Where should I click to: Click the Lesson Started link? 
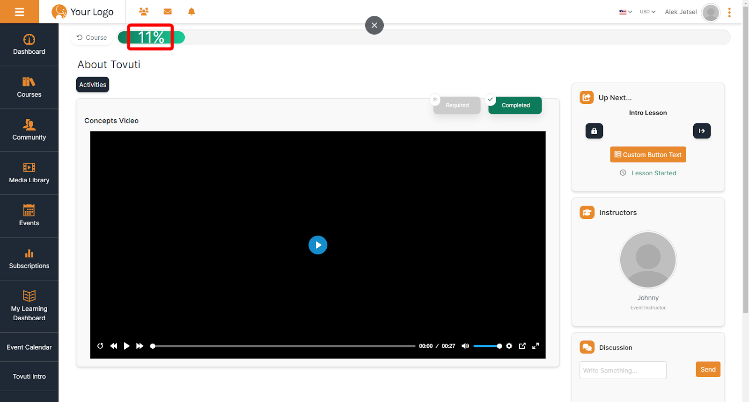tap(654, 173)
